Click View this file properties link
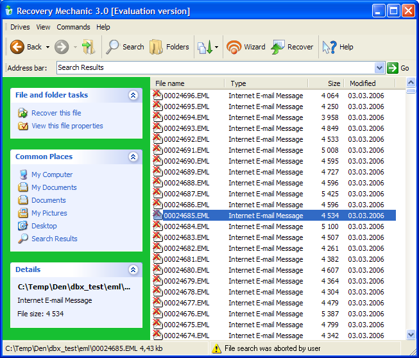Image resolution: width=419 pixels, height=358 pixels. click(x=67, y=126)
